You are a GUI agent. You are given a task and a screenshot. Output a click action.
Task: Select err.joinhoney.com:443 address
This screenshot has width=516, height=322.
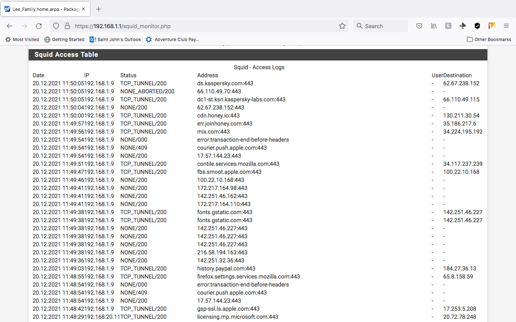225,124
